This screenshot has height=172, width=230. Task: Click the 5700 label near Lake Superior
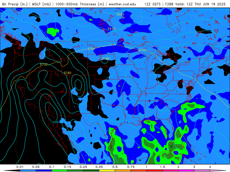point(142,50)
